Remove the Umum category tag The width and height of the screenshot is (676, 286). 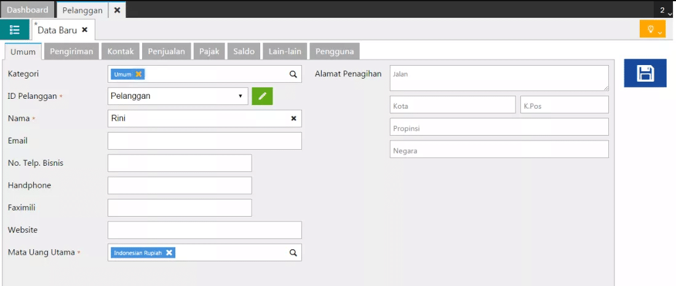pyautogui.click(x=139, y=74)
